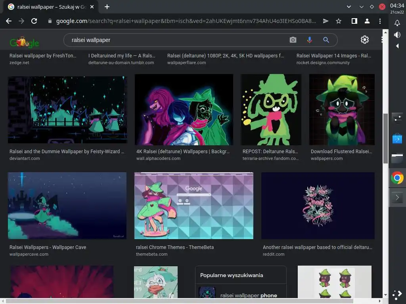Open the profile account icon

point(367,21)
